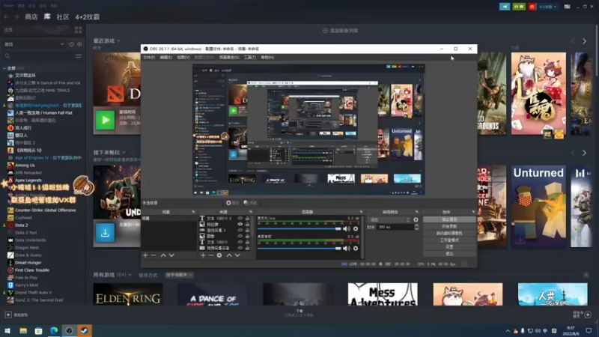The image size is (599, 337).
Task: Click 停止推流 button in OBS
Action: coord(449,219)
